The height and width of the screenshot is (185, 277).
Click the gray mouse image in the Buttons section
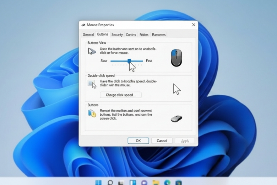click(176, 118)
